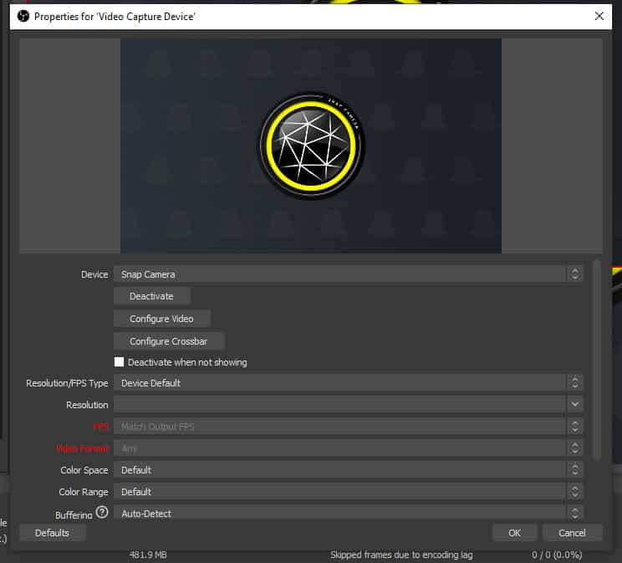This screenshot has width=622, height=563.
Task: Cancel the properties dialog
Action: (x=572, y=533)
